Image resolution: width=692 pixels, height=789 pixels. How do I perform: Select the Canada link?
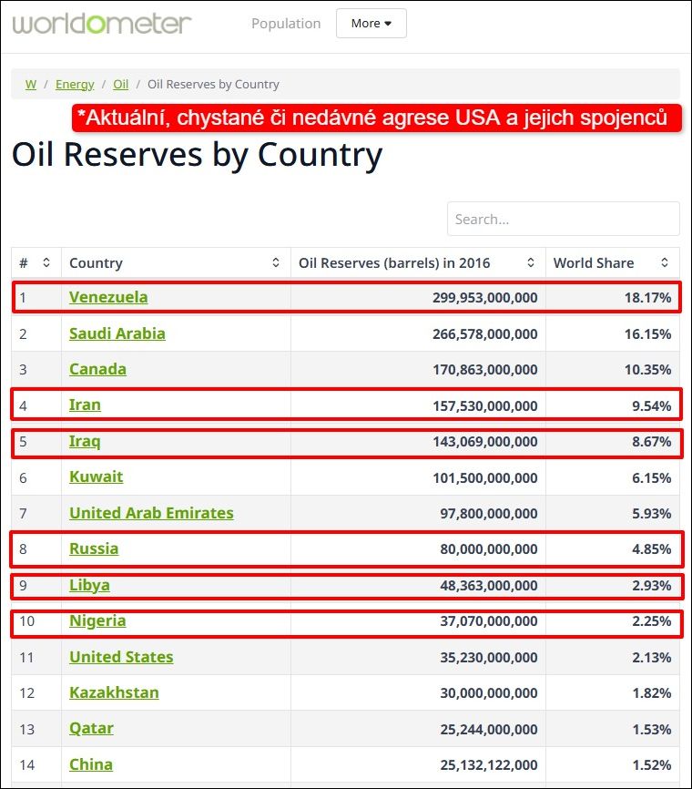point(97,369)
